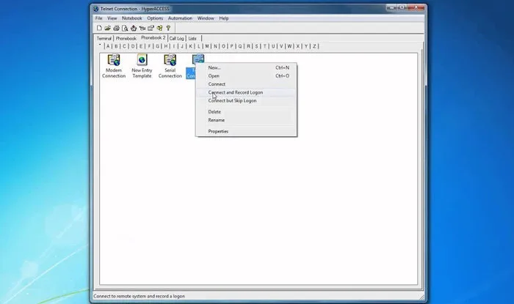Click the HyperACCESS title bar app icon
This screenshot has width=514, height=304.
[95, 9]
